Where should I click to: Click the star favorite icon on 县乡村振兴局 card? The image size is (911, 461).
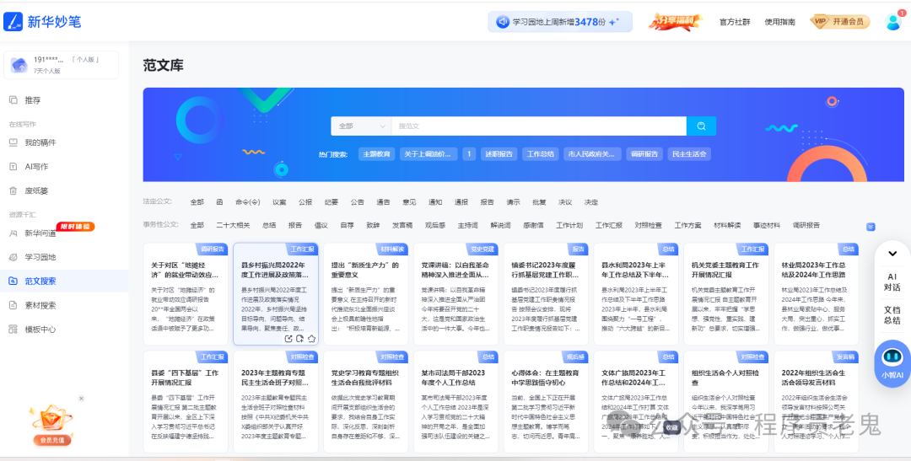coord(311,339)
